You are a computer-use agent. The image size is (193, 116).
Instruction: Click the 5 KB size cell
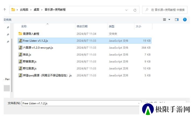(148, 75)
